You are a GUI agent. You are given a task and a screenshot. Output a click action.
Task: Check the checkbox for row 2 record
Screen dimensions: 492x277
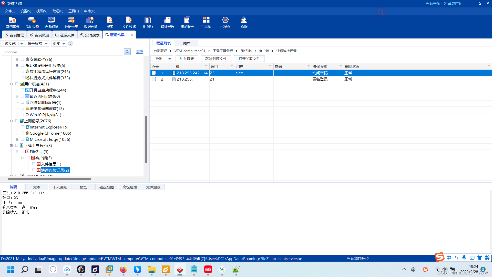(x=154, y=79)
